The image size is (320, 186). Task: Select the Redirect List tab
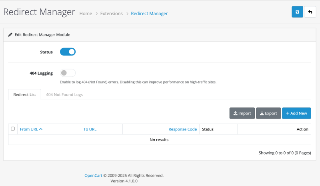pyautogui.click(x=24, y=95)
